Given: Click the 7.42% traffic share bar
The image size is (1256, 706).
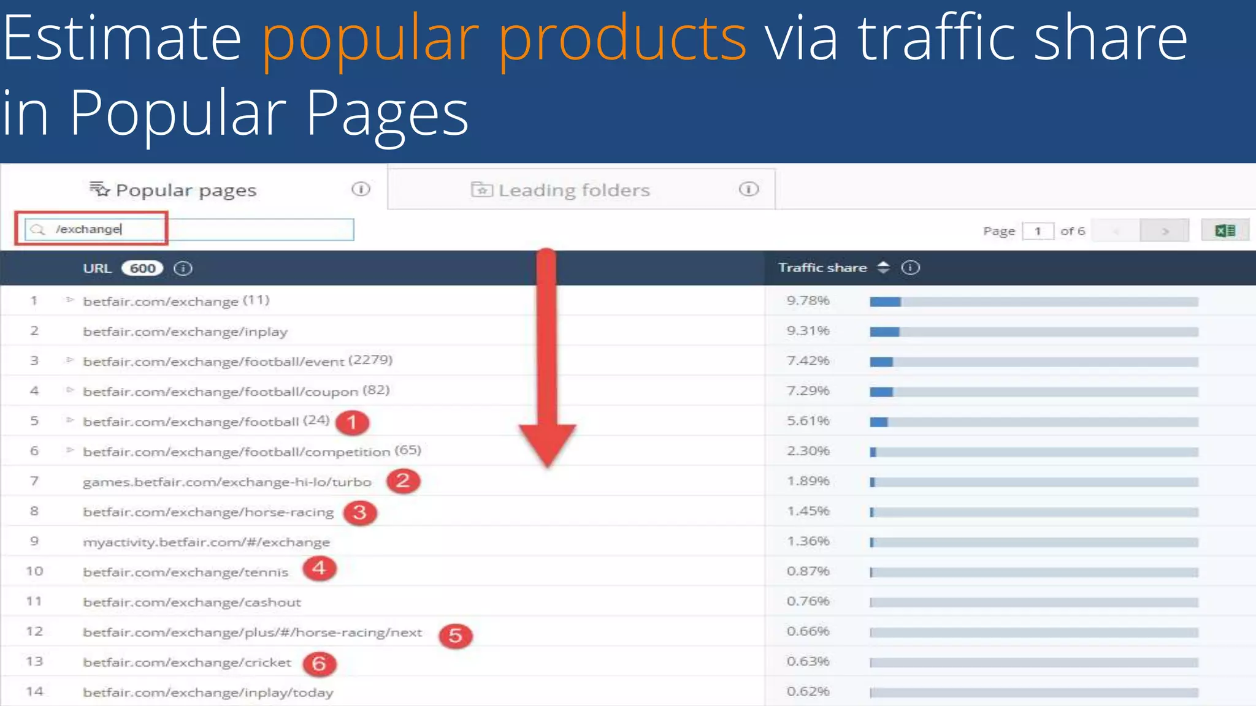Looking at the screenshot, I should (x=1034, y=362).
